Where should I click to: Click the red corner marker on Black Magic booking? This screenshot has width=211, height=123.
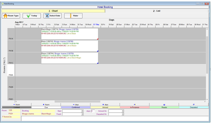point(98,39)
